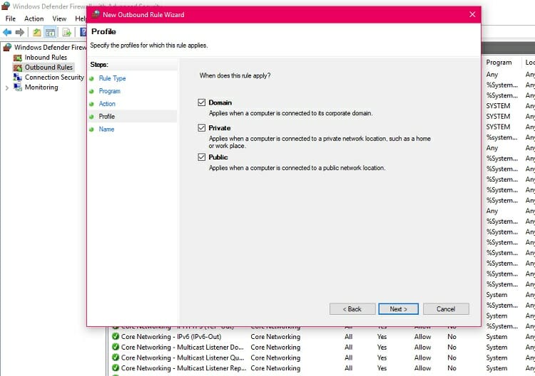535x376 pixels.
Task: Cancel the New Outbound Rule Wizard
Action: click(x=446, y=309)
